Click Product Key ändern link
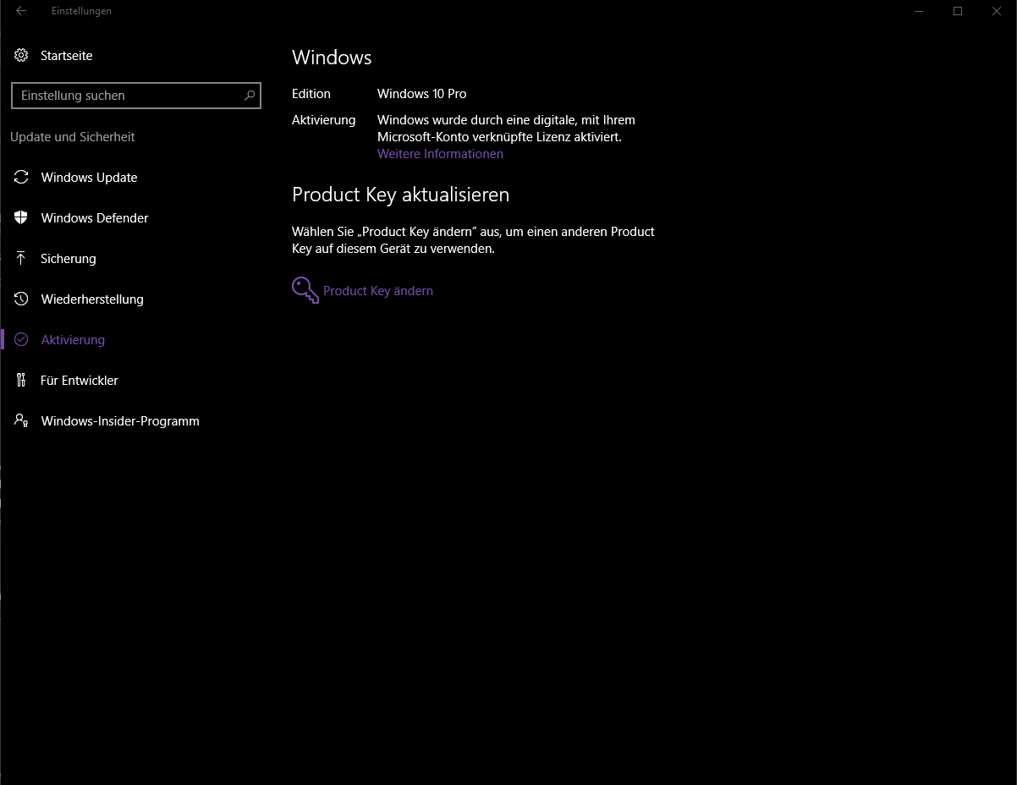Viewport: 1017px width, 785px height. point(378,291)
